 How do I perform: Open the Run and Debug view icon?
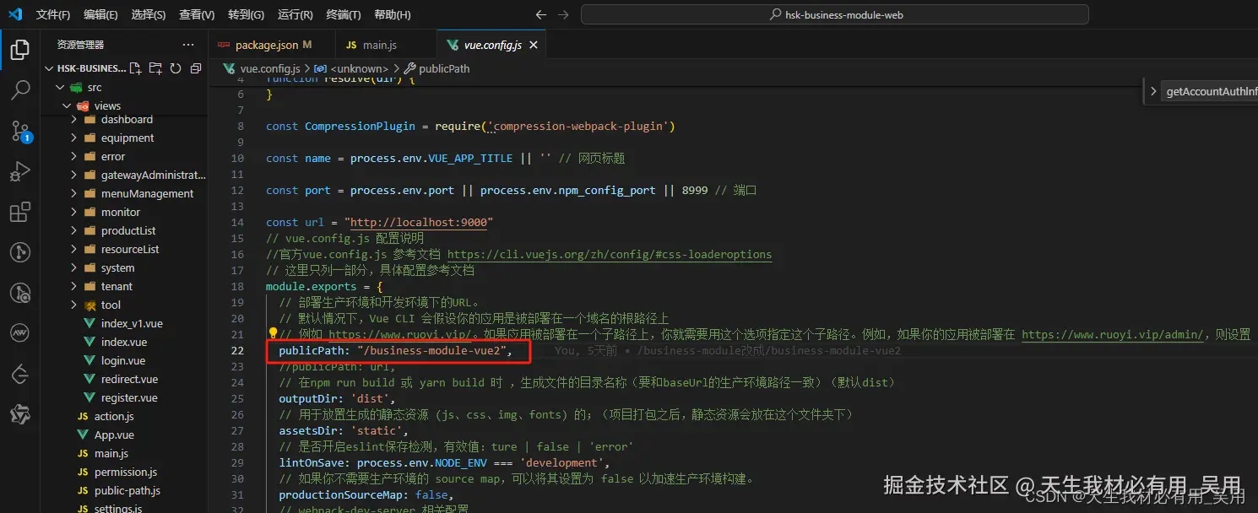(x=19, y=171)
